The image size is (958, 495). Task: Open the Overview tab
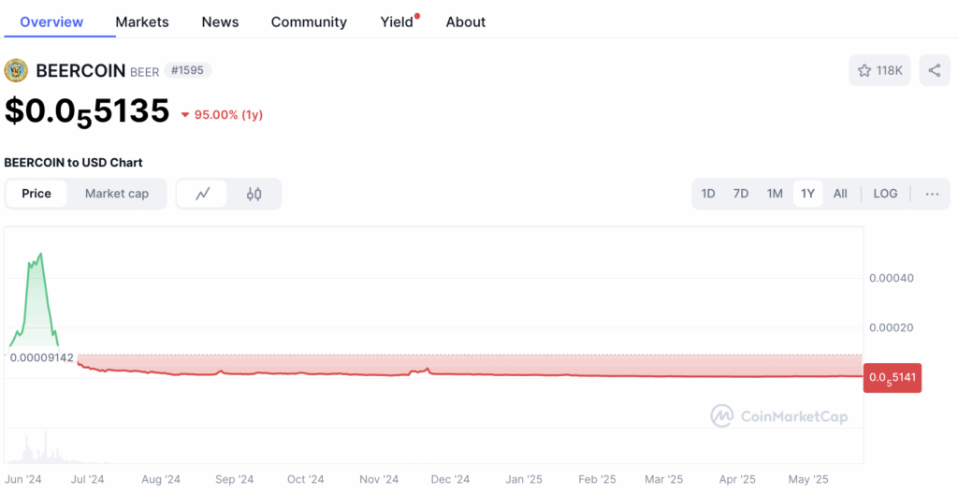(x=51, y=22)
